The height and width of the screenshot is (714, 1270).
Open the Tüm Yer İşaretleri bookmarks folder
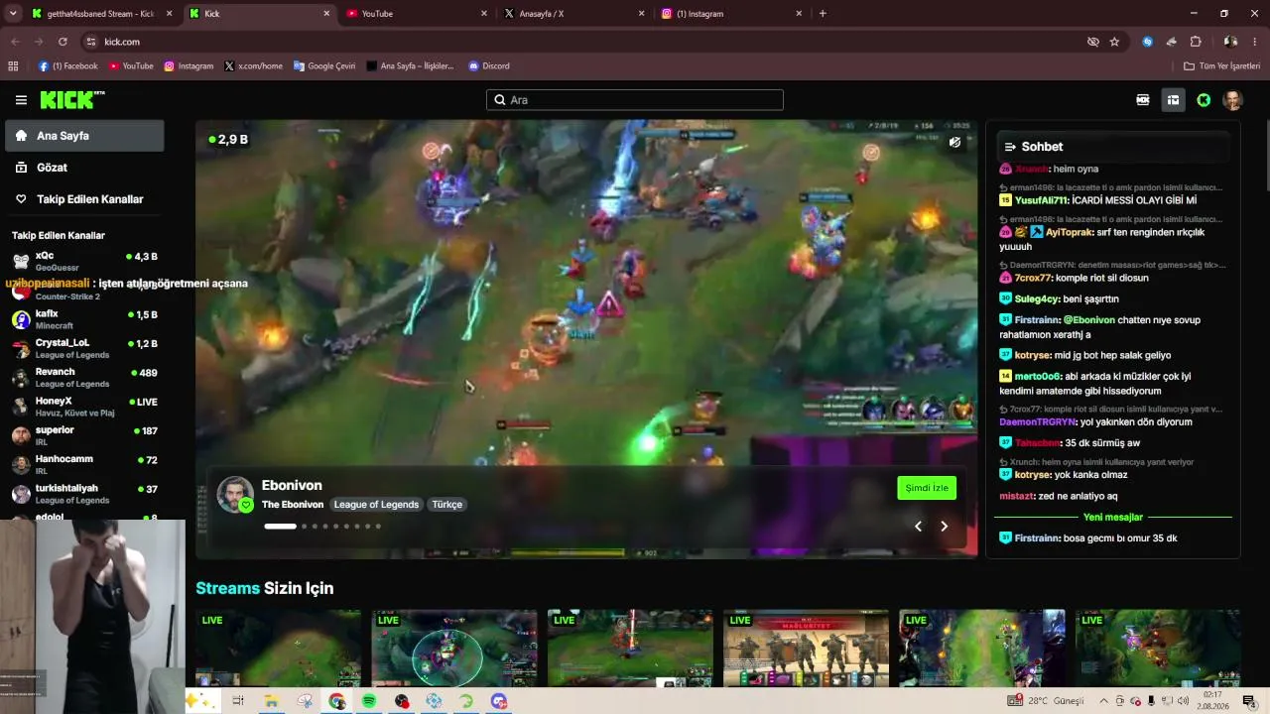1222,66
